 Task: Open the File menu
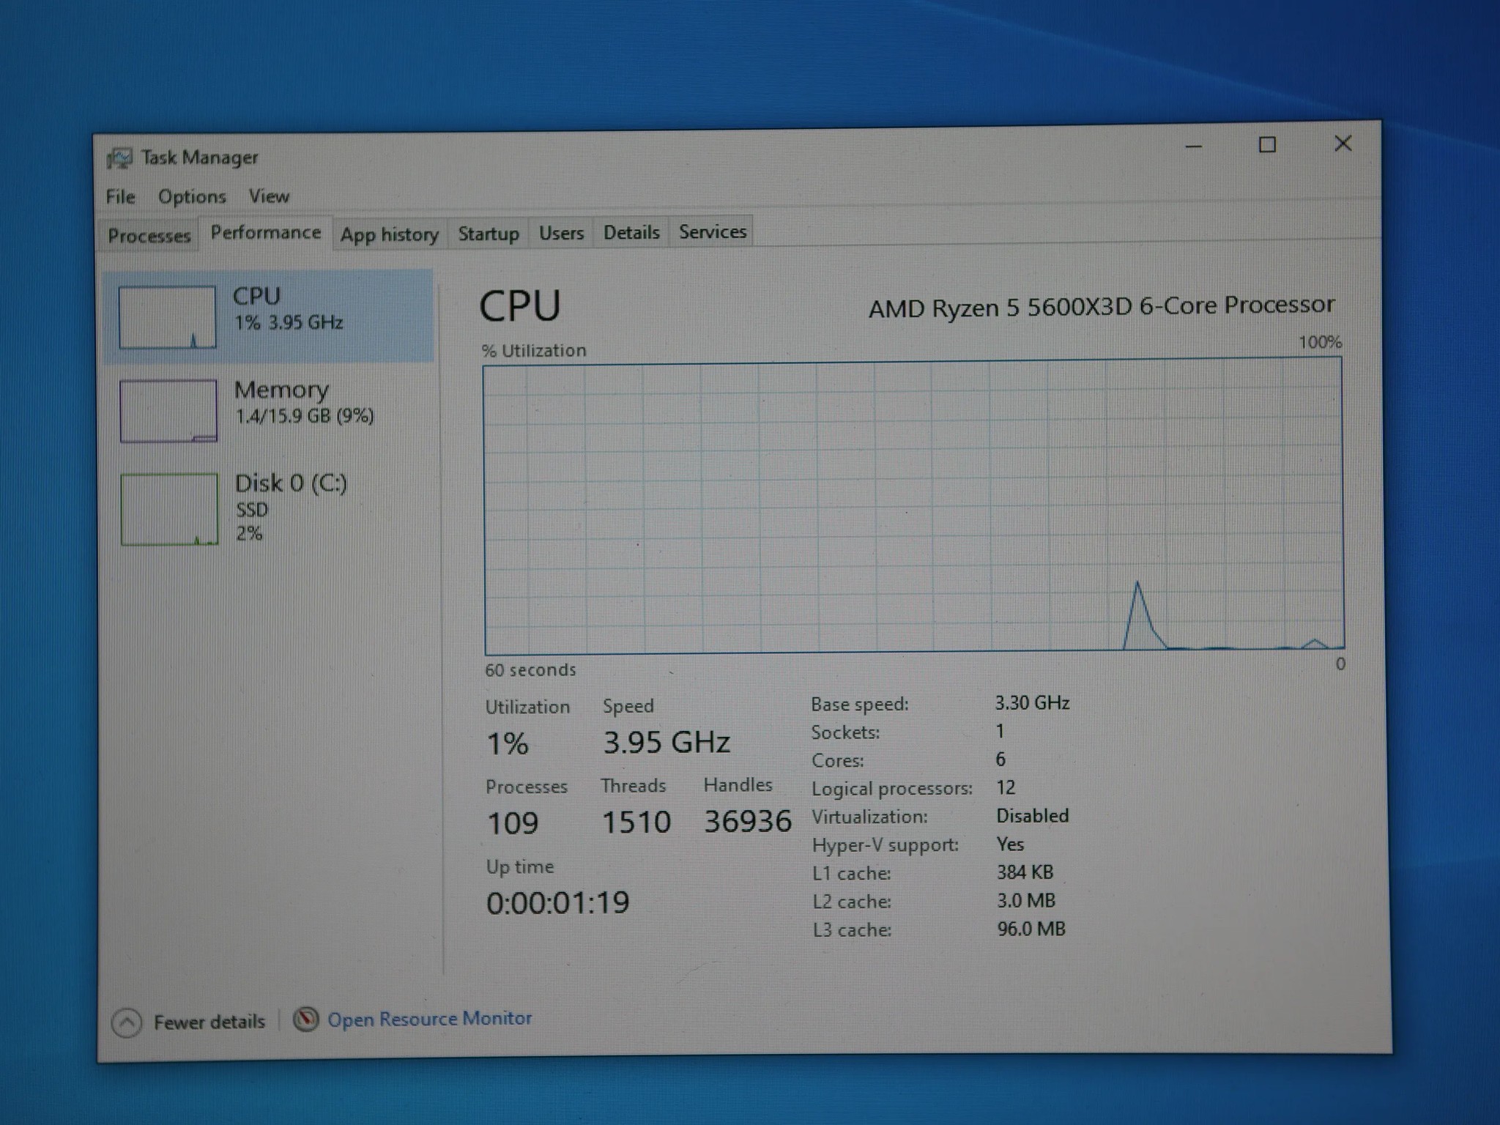point(120,197)
